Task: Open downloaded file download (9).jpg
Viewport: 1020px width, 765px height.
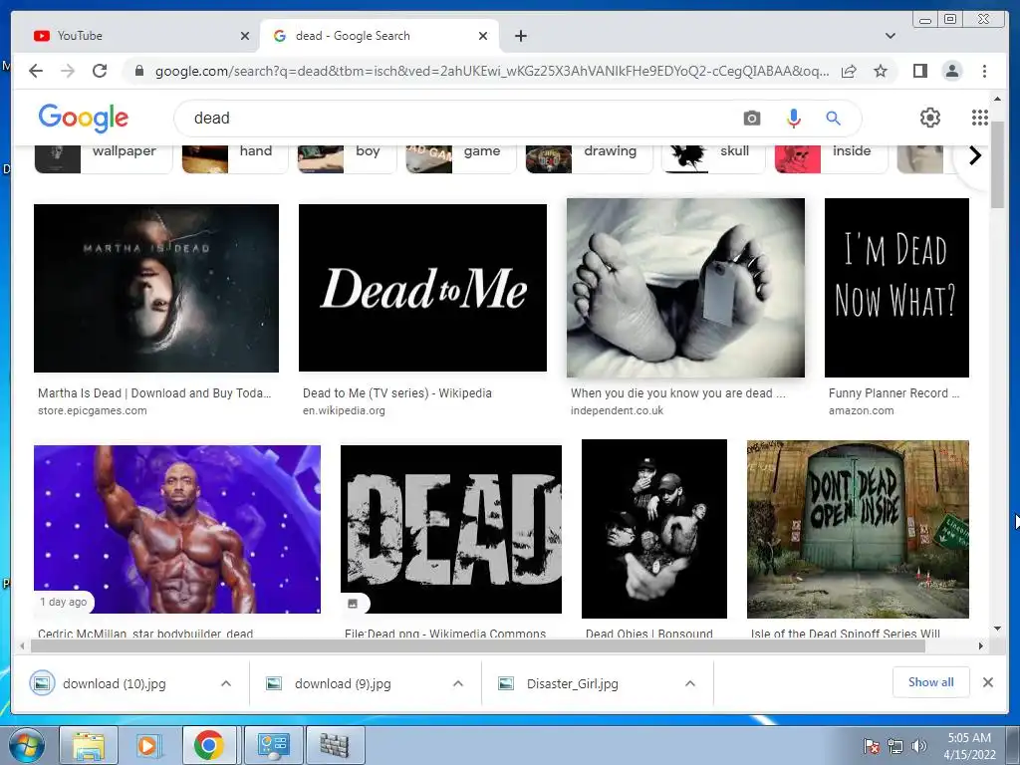Action: 343,683
